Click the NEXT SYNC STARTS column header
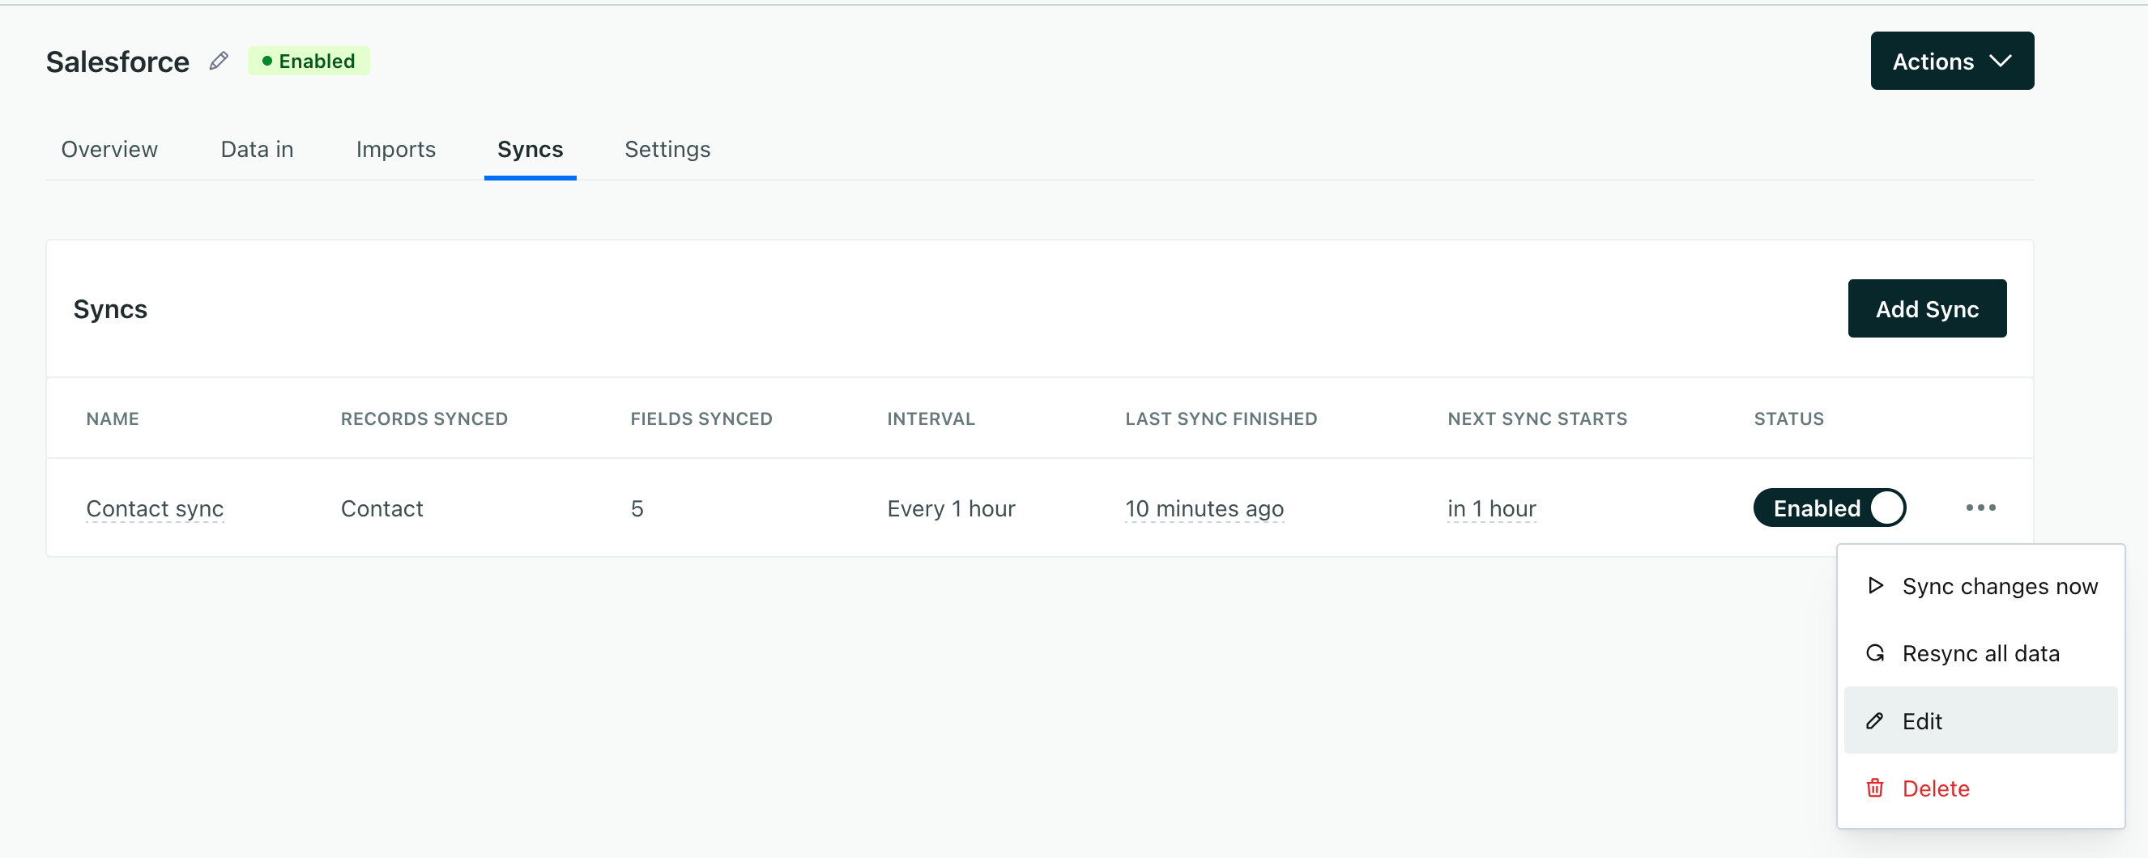 pyautogui.click(x=1536, y=418)
